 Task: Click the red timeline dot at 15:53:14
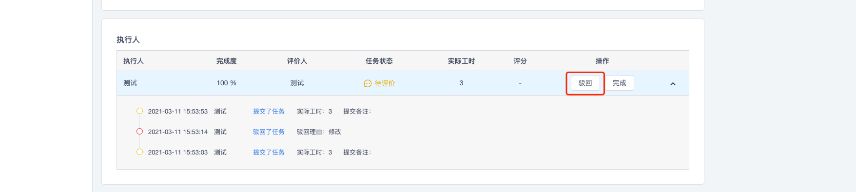[139, 132]
